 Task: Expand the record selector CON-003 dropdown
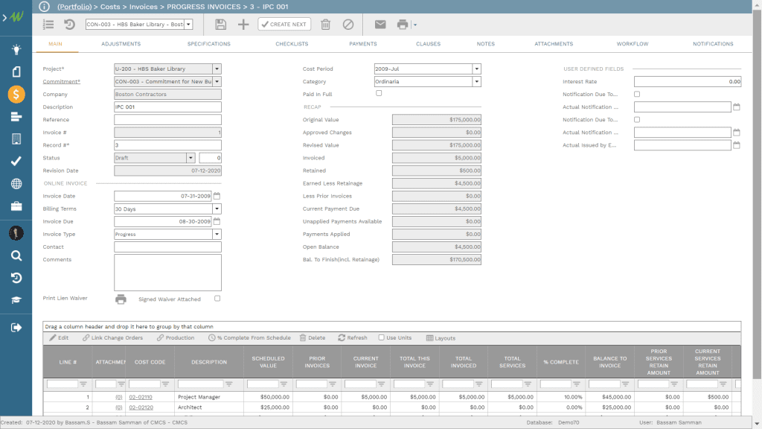pyautogui.click(x=188, y=25)
